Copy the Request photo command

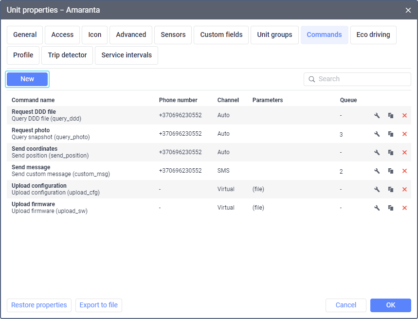pos(390,134)
